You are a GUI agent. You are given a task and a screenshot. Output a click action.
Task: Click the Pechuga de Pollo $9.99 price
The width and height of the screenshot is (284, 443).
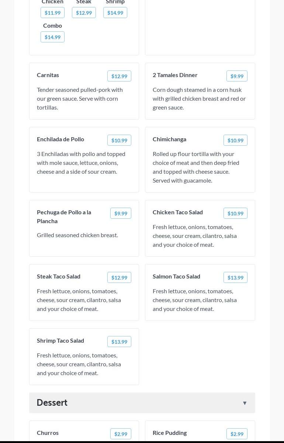121,213
